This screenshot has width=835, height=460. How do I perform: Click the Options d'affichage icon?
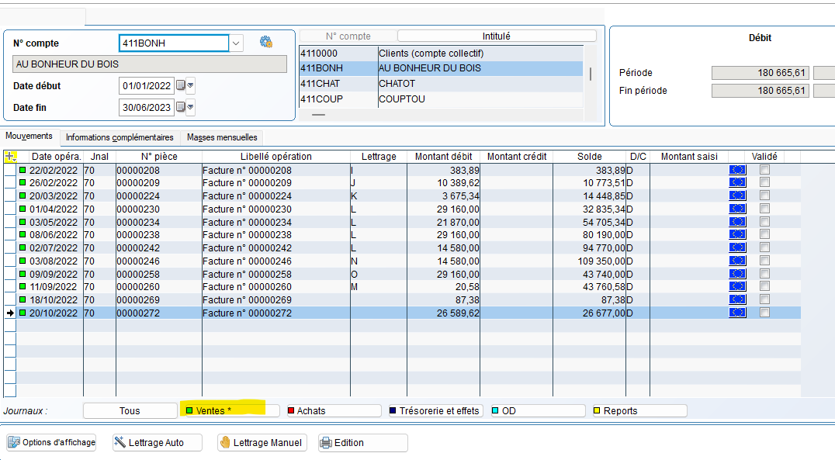coord(13,443)
